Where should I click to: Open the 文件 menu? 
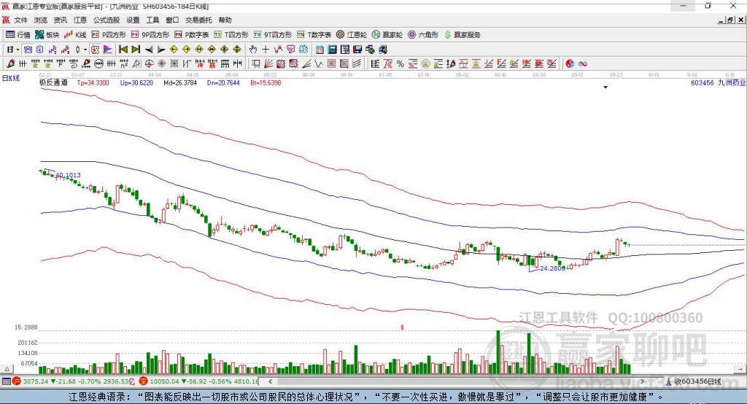coord(20,20)
